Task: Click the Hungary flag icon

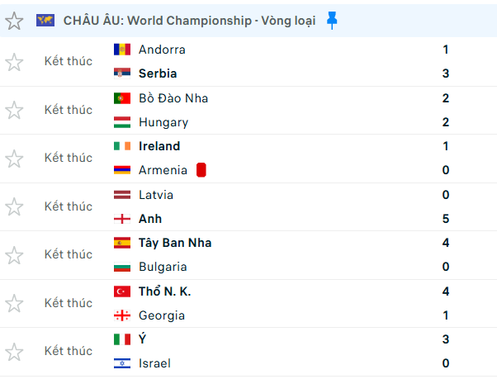Action: tap(122, 122)
